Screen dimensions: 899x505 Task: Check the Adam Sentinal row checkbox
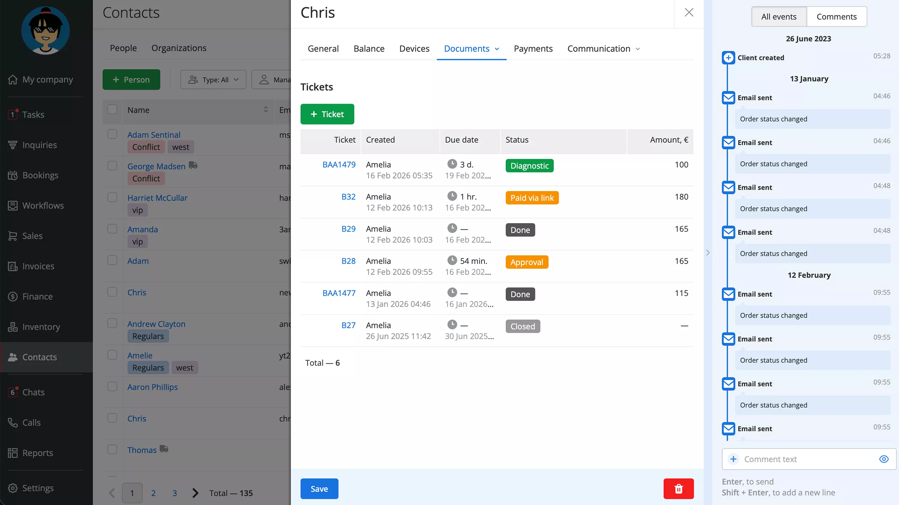pyautogui.click(x=112, y=134)
